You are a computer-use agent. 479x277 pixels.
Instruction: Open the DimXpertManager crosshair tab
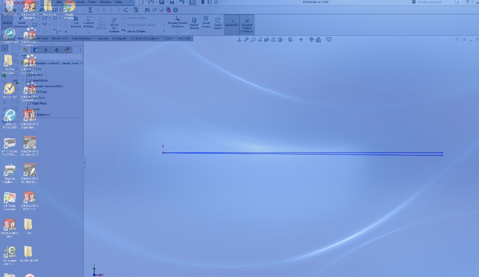point(56,50)
